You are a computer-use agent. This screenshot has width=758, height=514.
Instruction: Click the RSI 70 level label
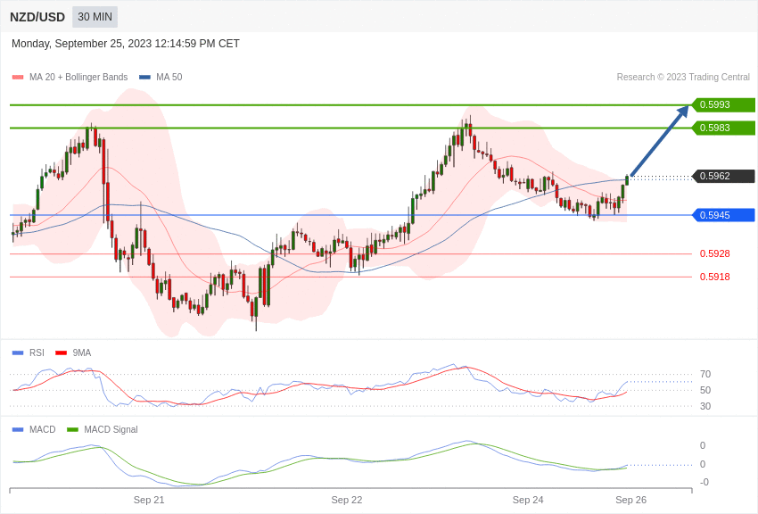click(x=705, y=374)
